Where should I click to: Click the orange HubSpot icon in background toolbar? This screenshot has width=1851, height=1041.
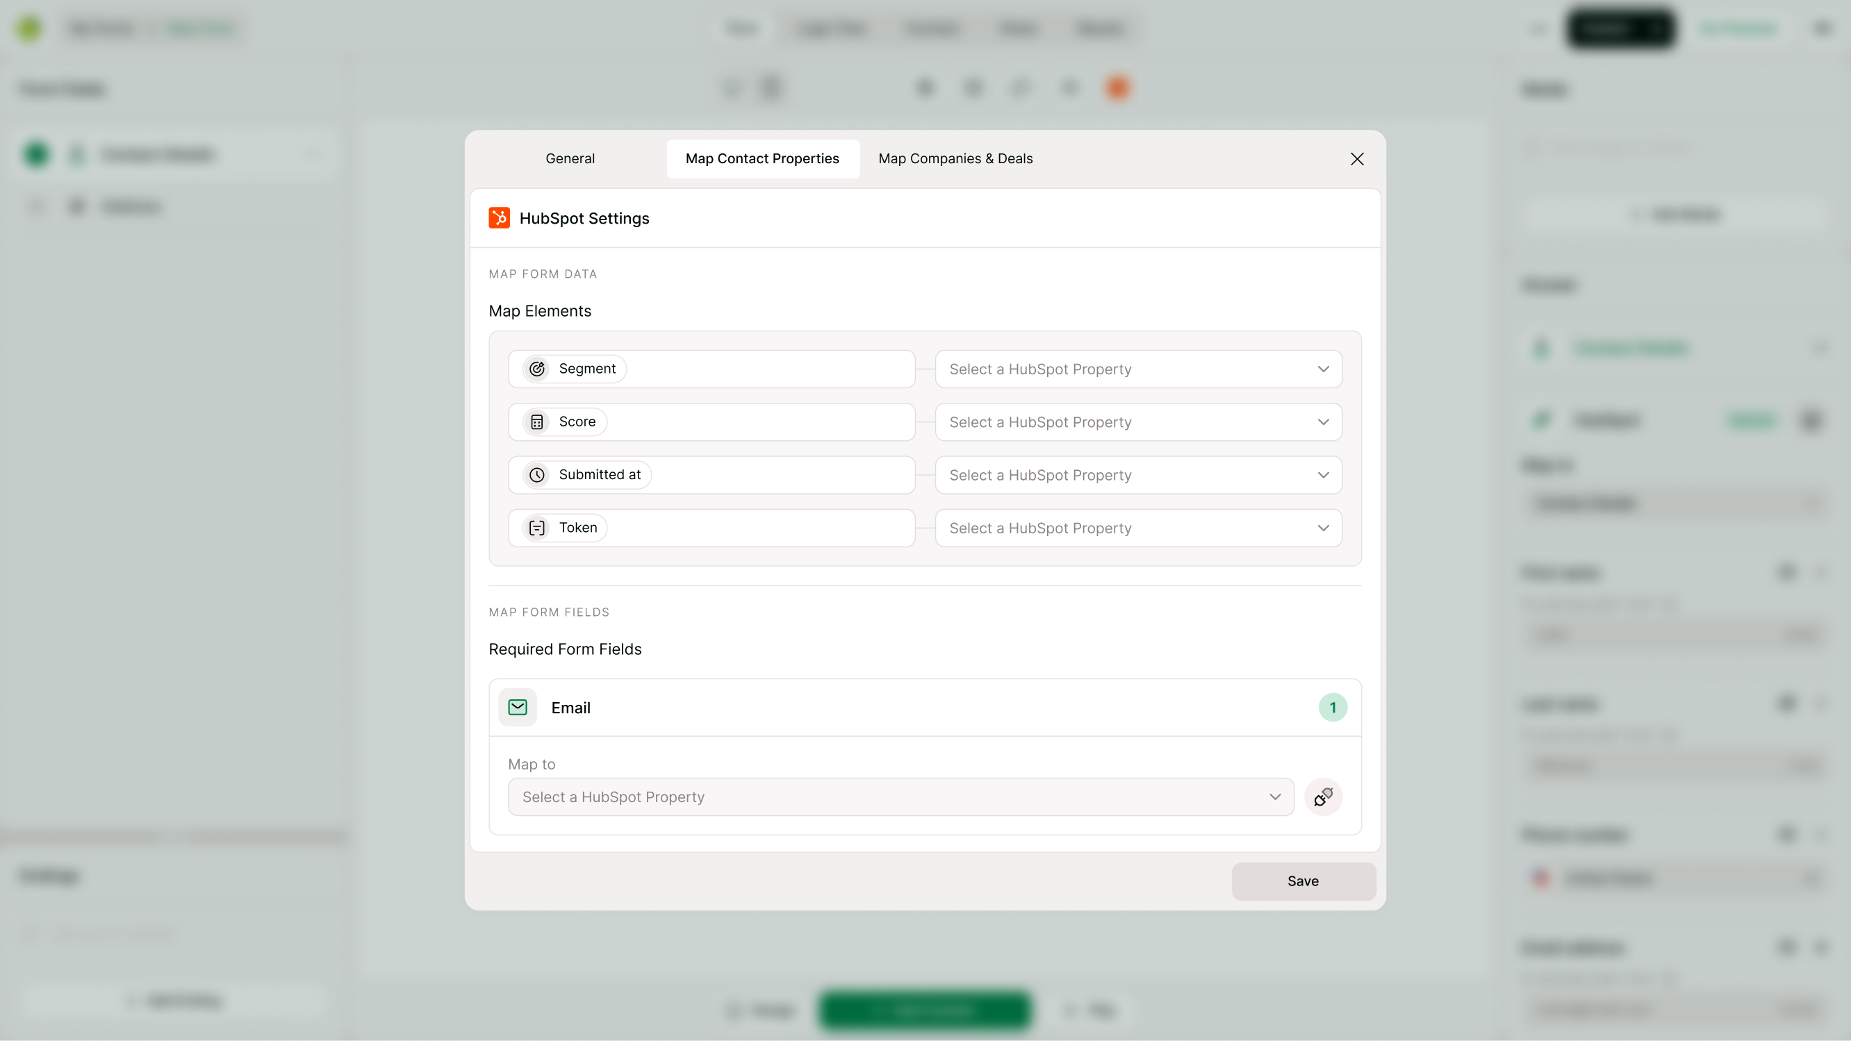pos(1117,88)
